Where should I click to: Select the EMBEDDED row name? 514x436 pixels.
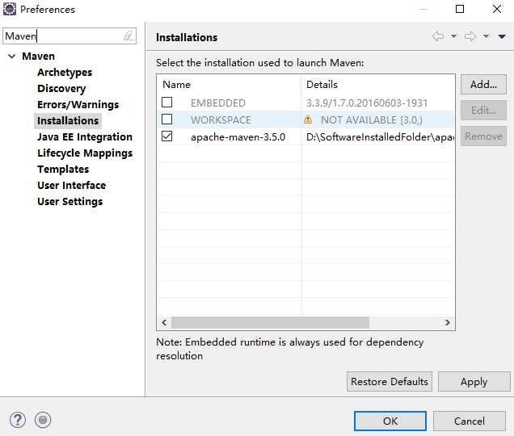pos(218,103)
